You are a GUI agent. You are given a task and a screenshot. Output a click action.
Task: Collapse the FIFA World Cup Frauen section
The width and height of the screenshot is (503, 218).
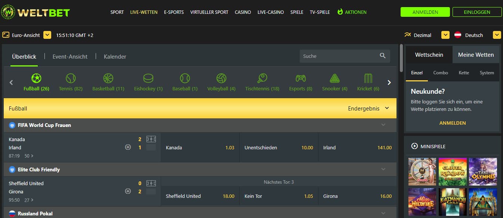(x=383, y=125)
